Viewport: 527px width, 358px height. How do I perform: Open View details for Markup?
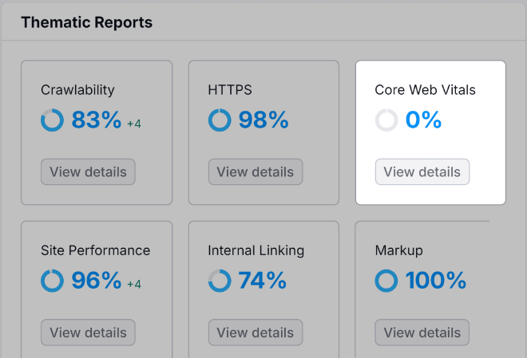coord(422,332)
